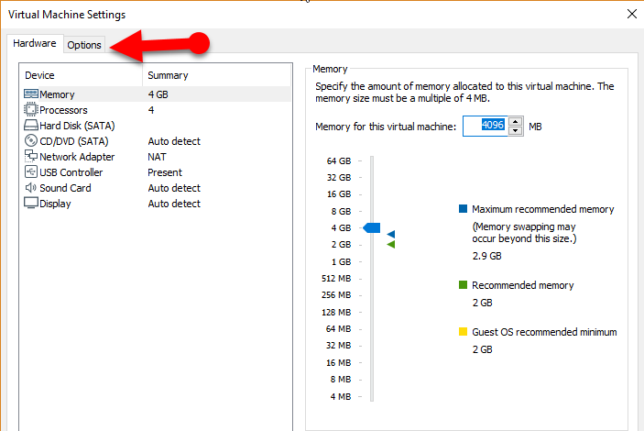Image resolution: width=644 pixels, height=431 pixels.
Task: Select the USB Controller icon
Action: click(x=31, y=172)
